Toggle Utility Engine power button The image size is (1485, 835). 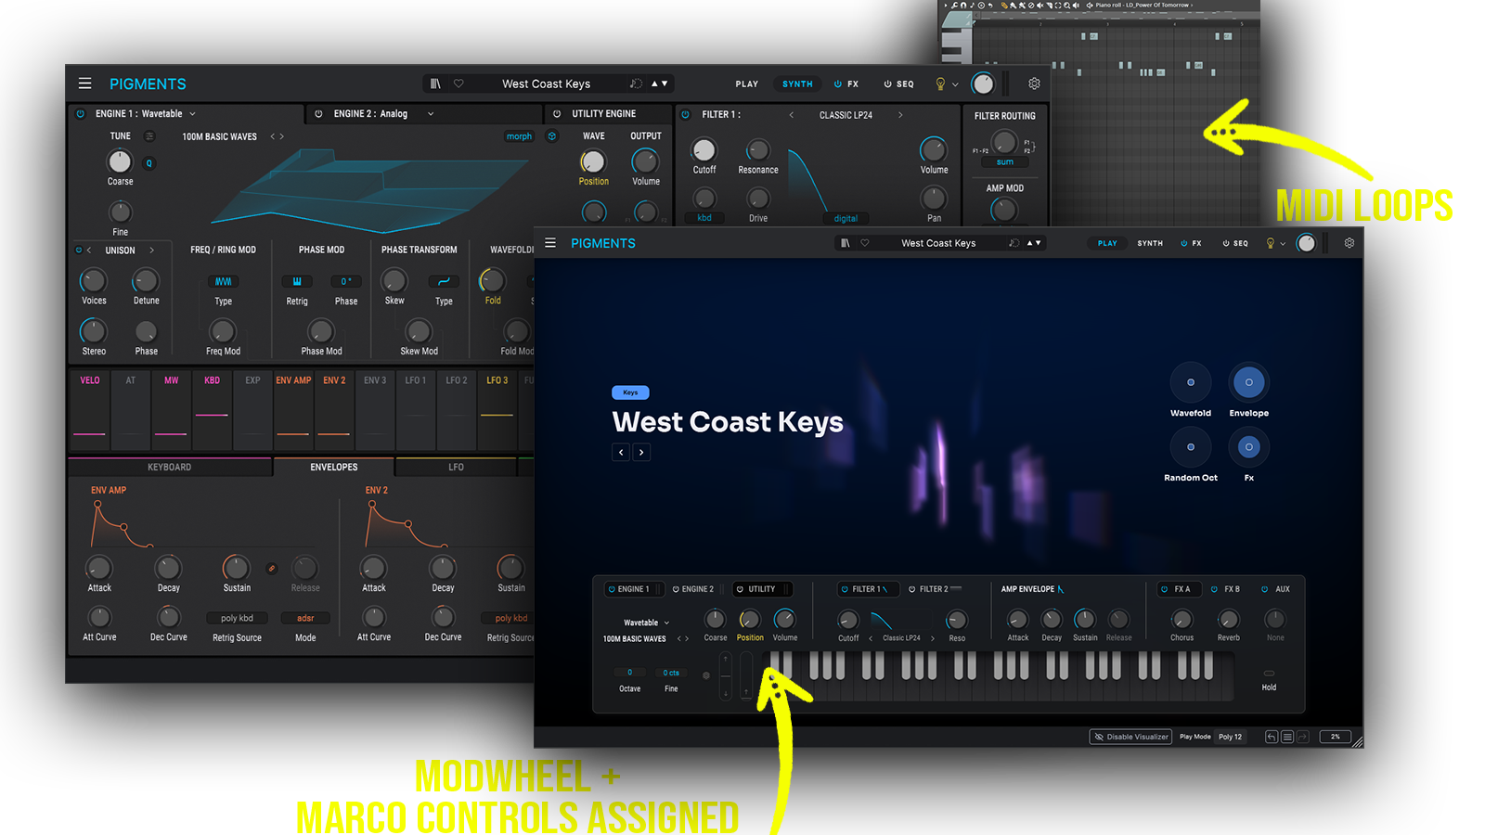point(557,114)
